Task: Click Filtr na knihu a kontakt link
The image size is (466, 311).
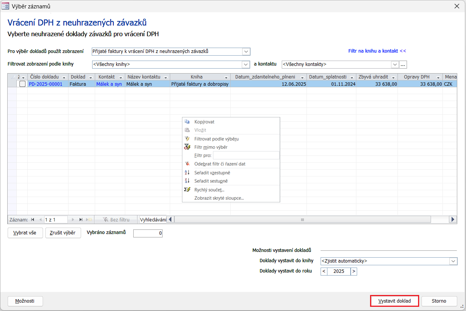Action: (377, 51)
